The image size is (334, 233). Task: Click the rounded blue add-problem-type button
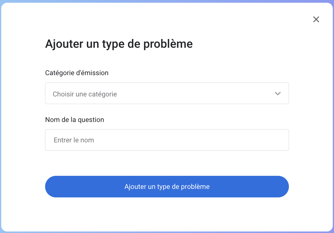coord(167,186)
